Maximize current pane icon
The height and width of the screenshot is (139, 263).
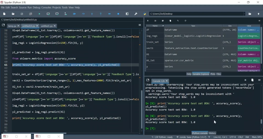click(x=127, y=14)
